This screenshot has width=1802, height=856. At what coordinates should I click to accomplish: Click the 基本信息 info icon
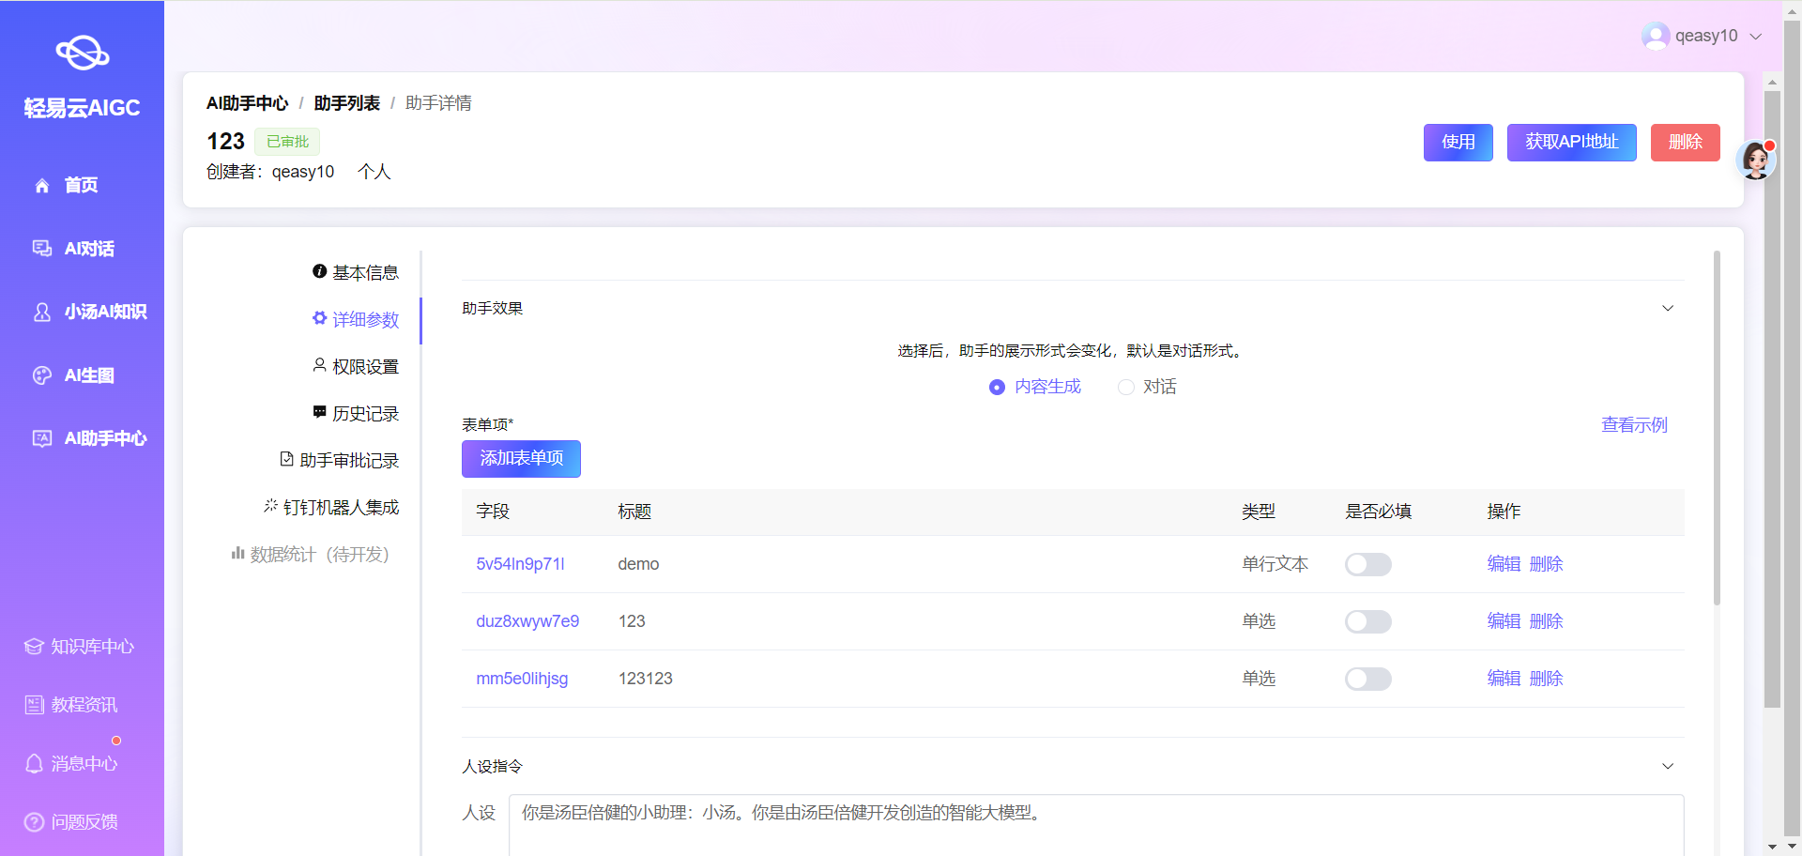(320, 271)
